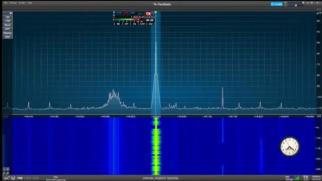Screen dimensions: 322x181
Task: Add a receiver with +RX button
Action: tap(8, 17)
